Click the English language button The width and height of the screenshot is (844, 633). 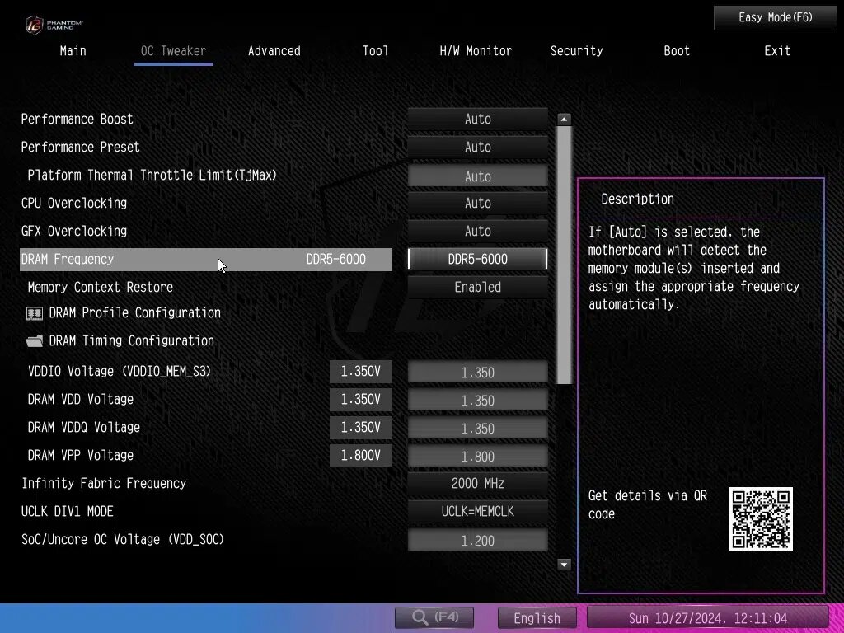(537, 618)
